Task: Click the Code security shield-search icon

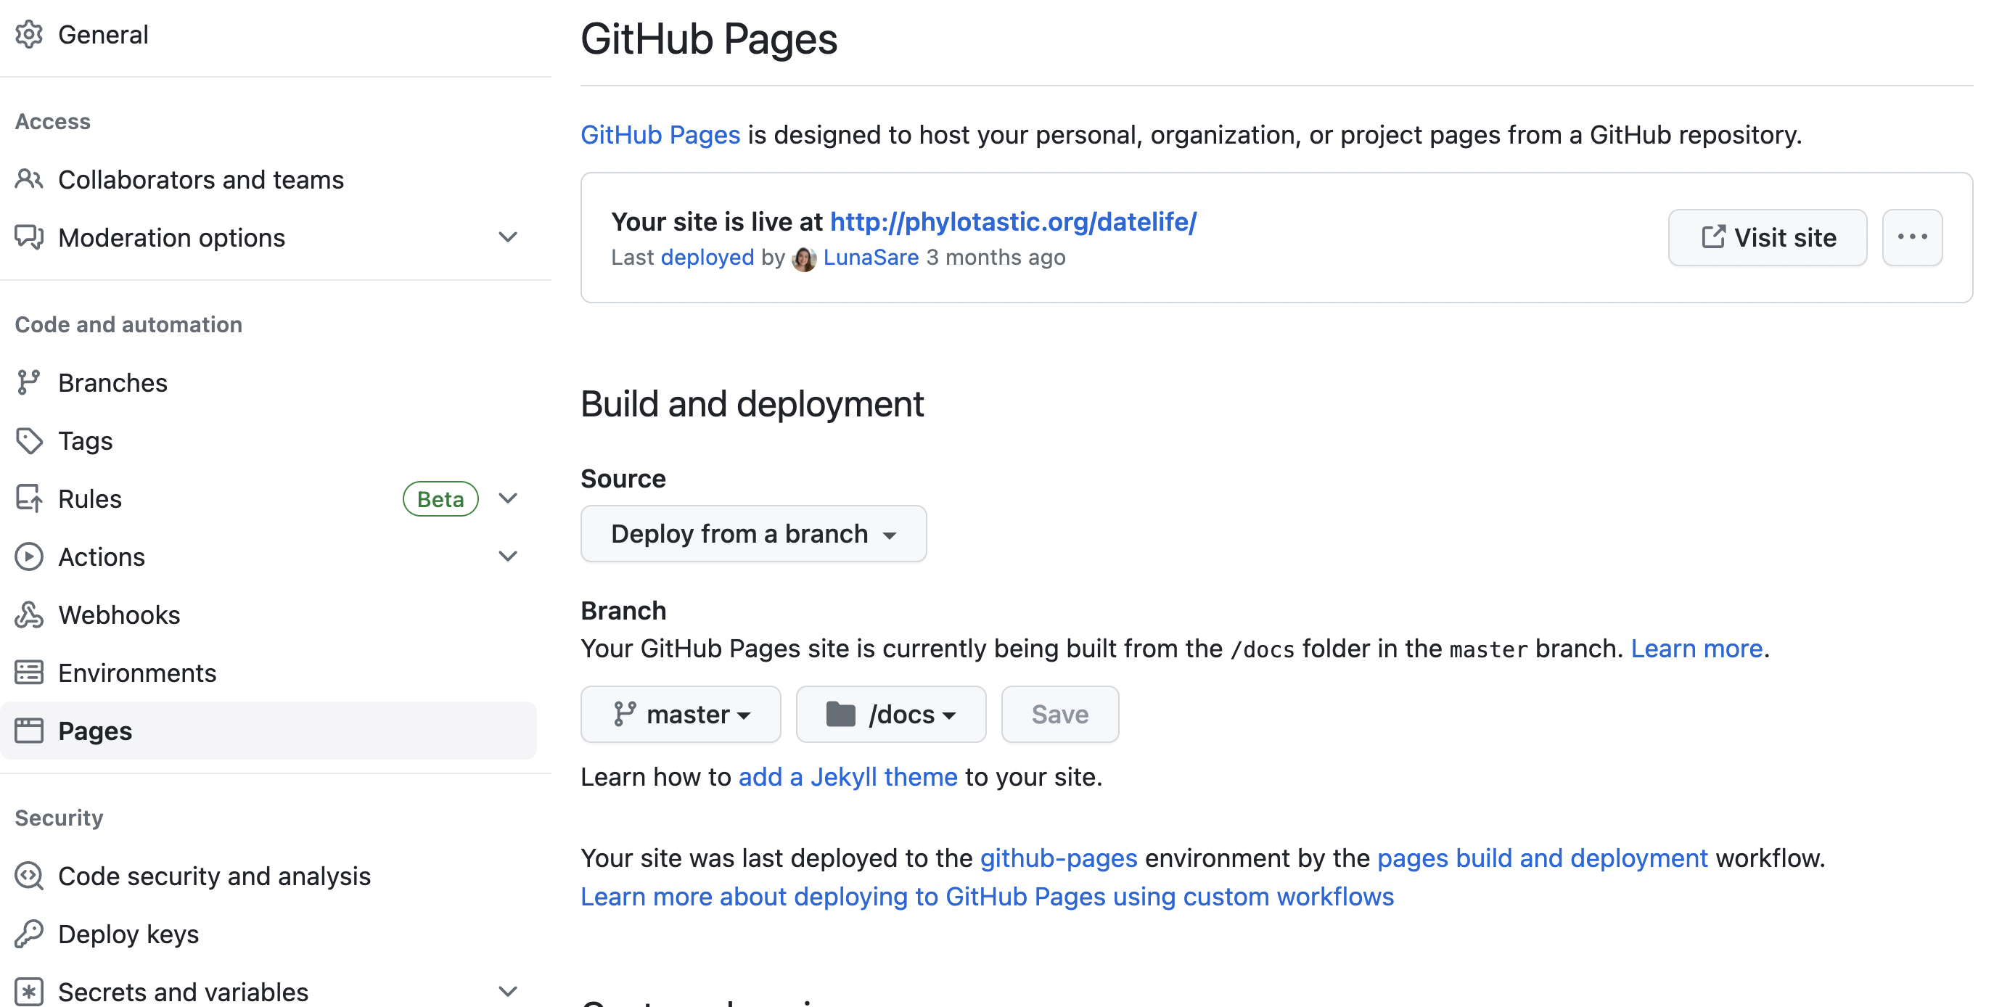Action: [x=28, y=876]
